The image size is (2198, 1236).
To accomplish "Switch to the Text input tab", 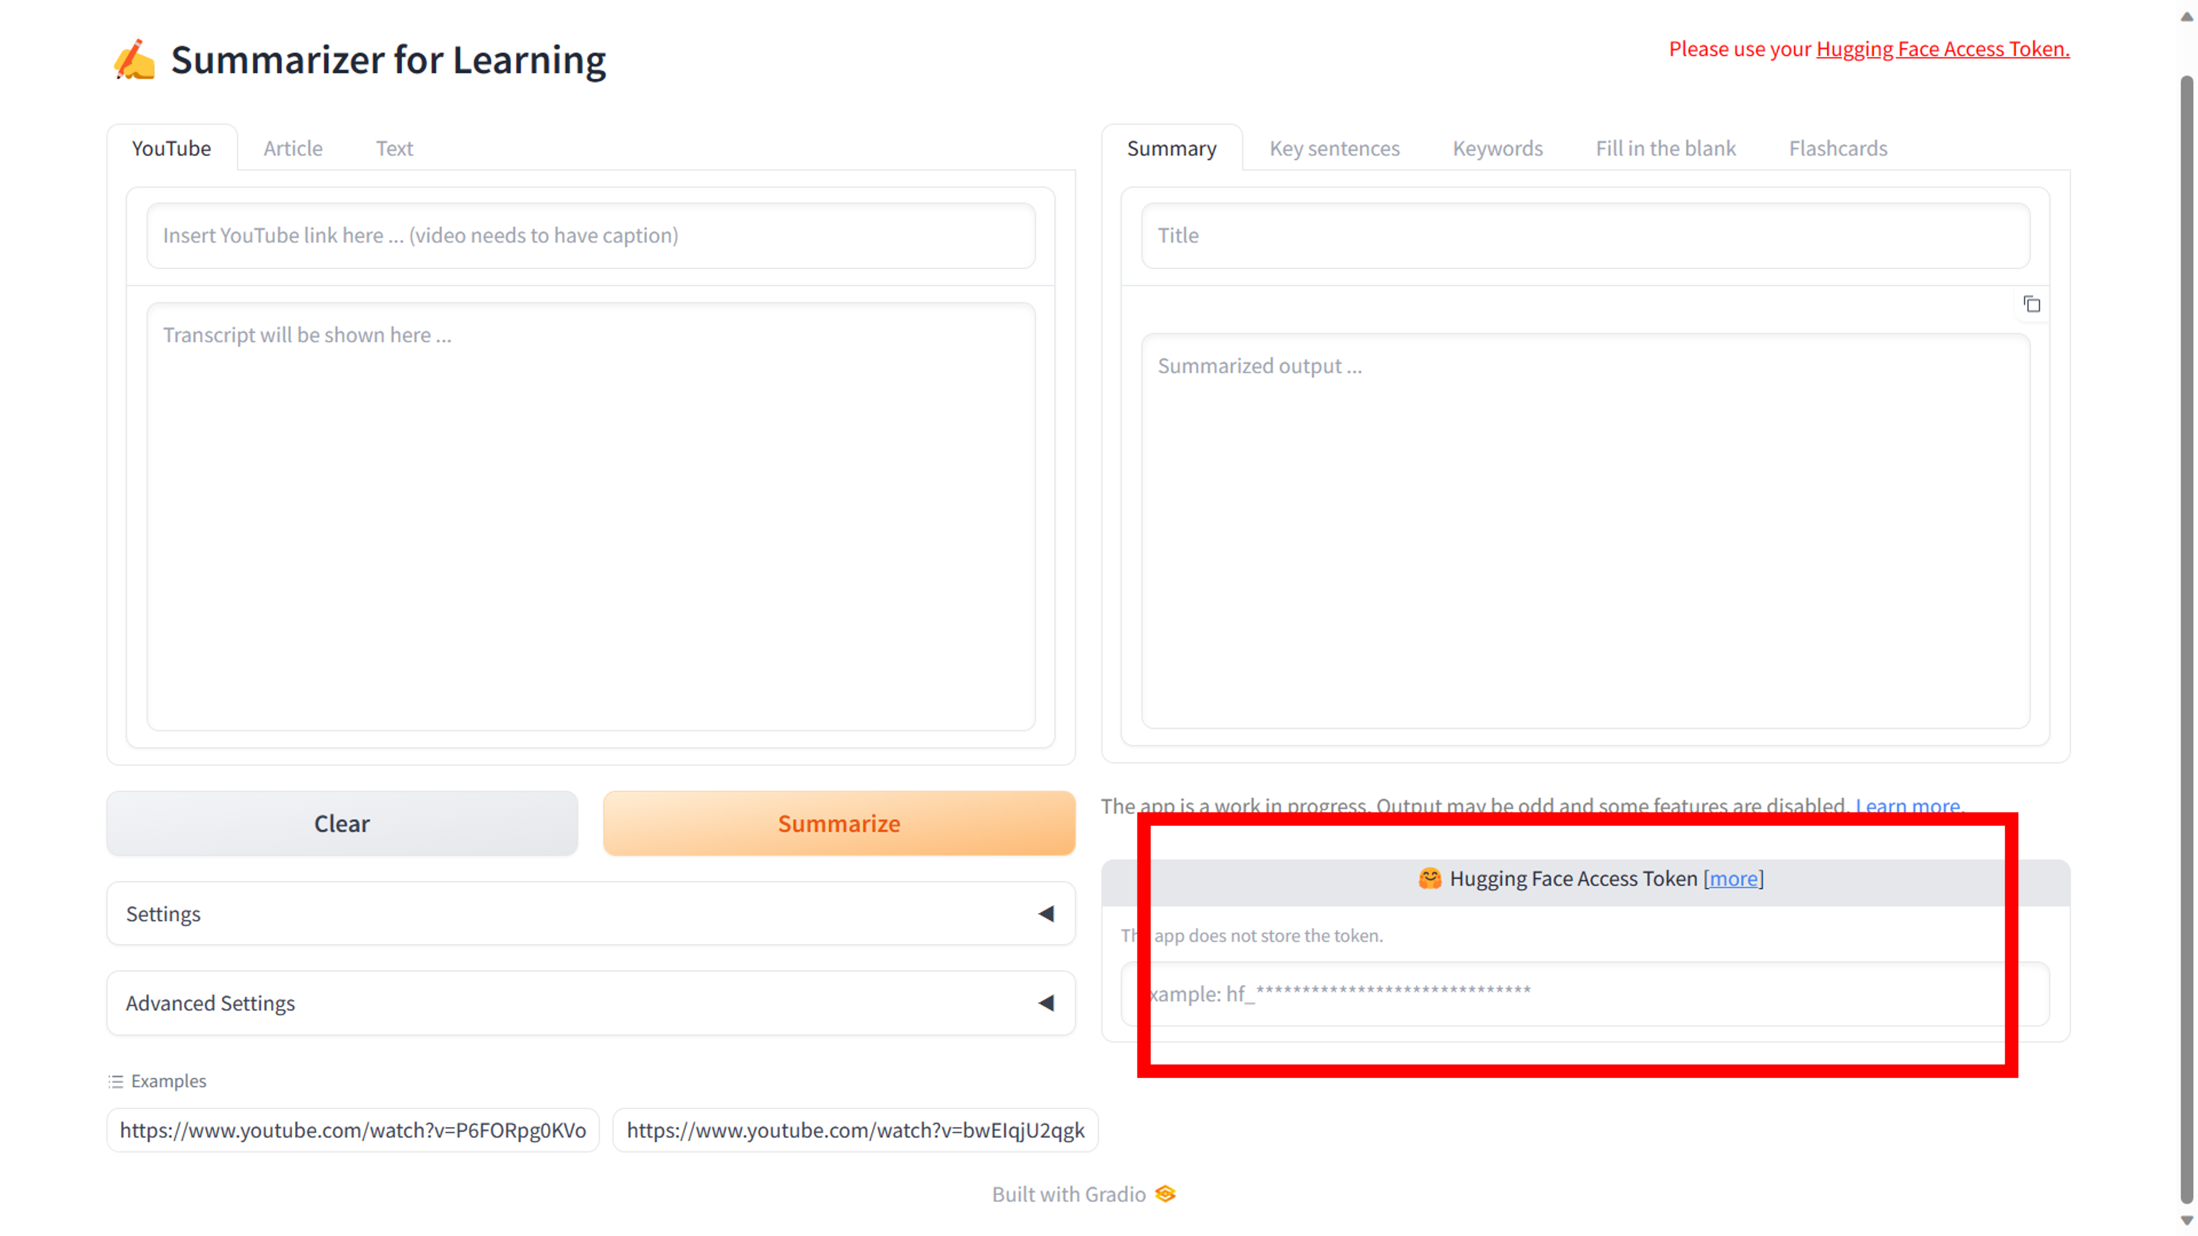I will 394,148.
